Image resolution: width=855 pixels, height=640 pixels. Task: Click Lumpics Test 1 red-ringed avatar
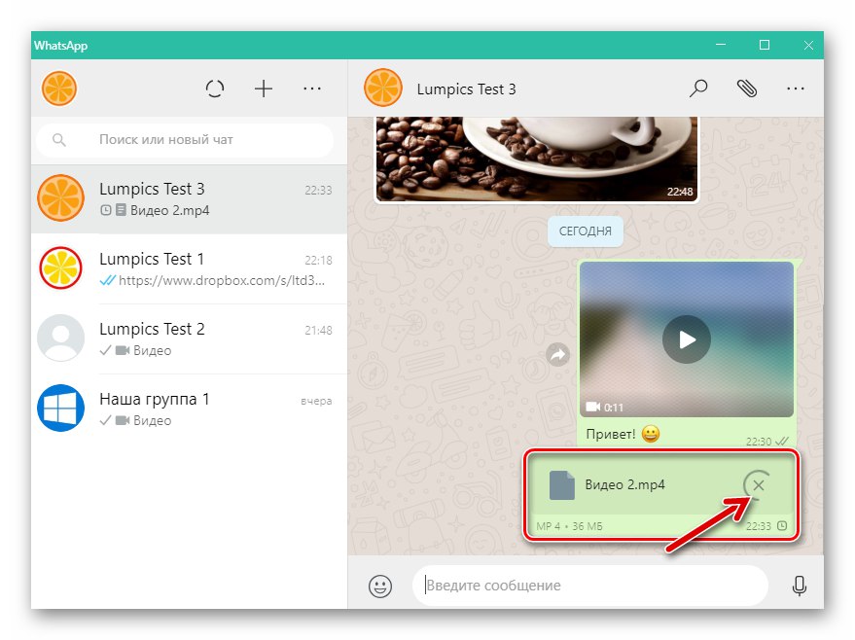[60, 268]
